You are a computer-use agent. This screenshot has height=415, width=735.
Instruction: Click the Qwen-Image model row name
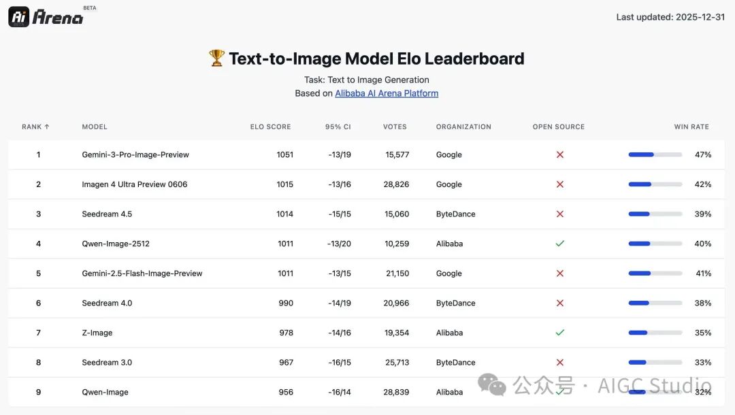click(105, 392)
